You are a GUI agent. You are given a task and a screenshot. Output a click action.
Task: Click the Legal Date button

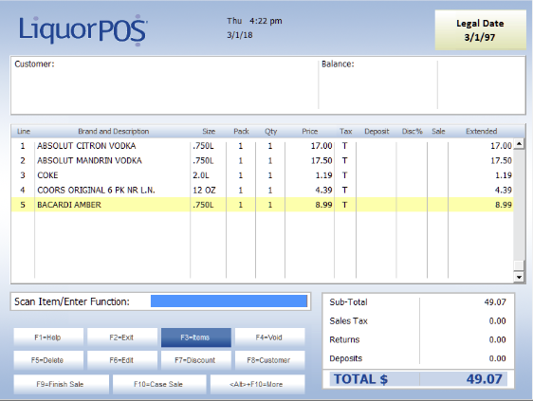[480, 30]
